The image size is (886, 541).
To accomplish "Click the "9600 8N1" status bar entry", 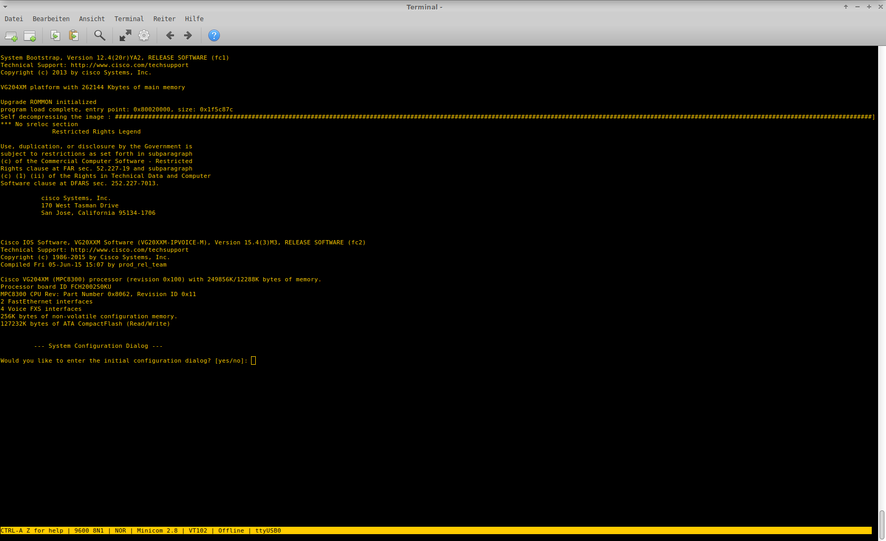I will coord(89,531).
